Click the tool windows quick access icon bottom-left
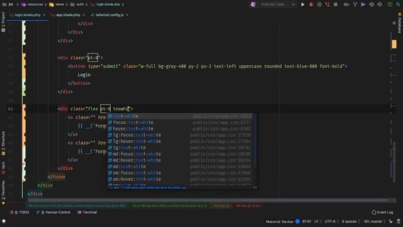The width and height of the screenshot is (403, 227). (x=4, y=221)
